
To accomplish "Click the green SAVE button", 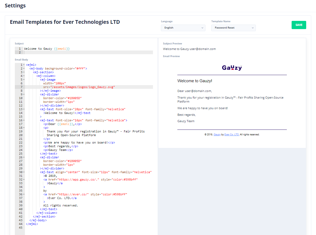I will [299, 25].
